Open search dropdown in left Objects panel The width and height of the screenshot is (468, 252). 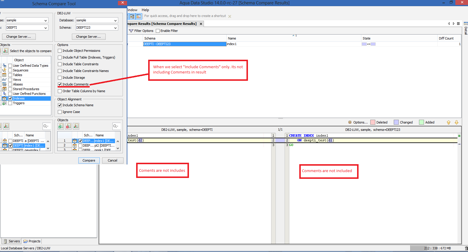[x=46, y=126]
